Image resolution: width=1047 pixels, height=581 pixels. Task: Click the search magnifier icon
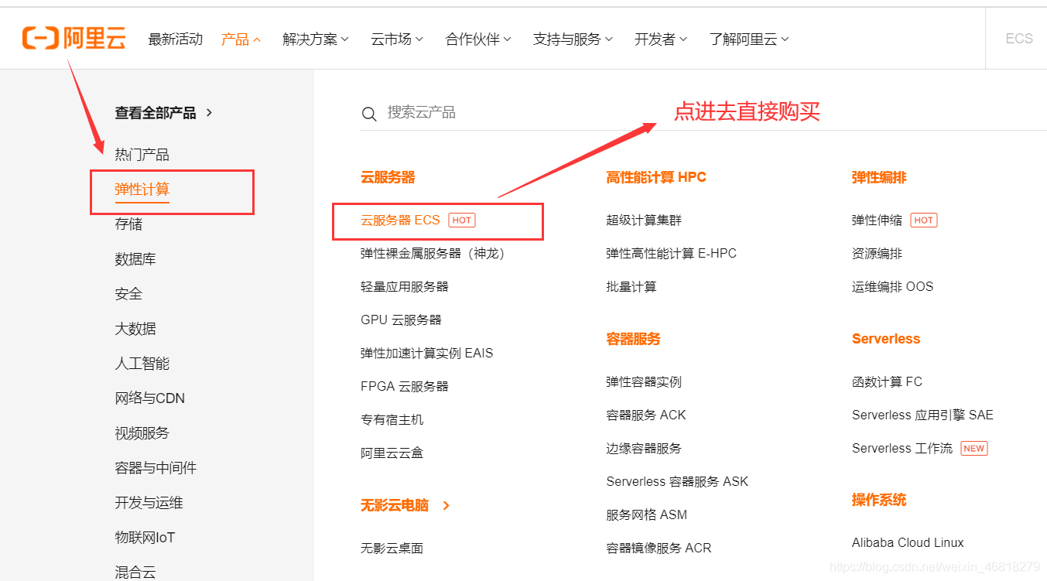pos(369,114)
